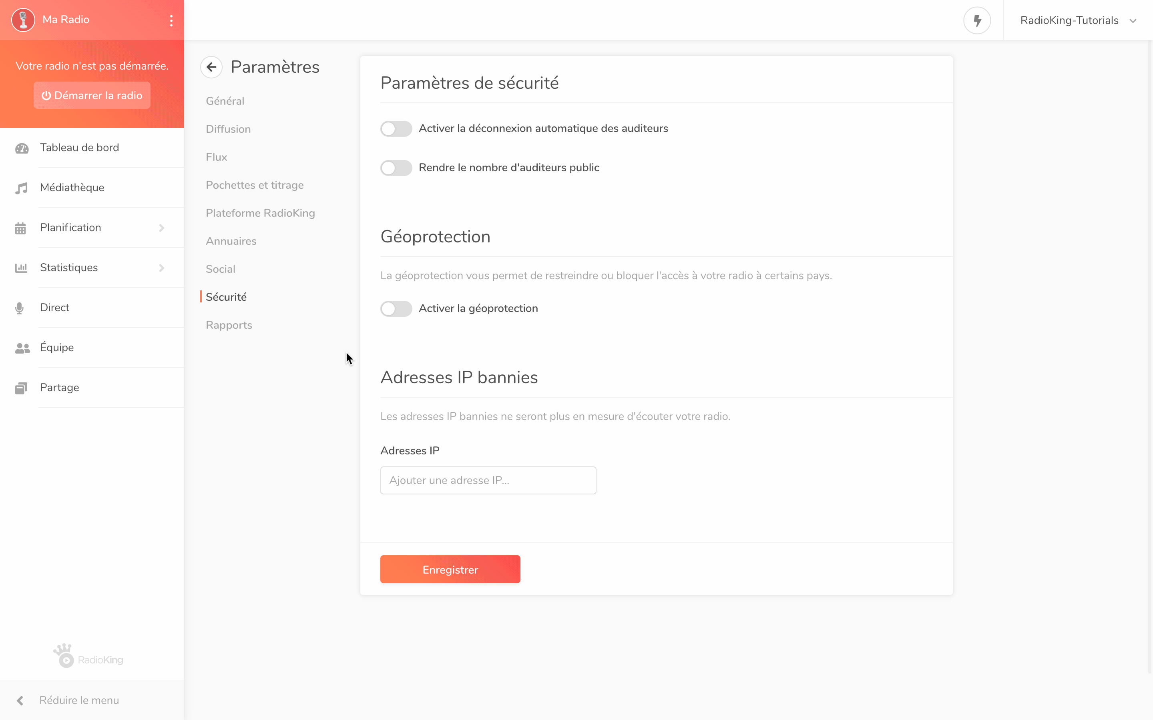This screenshot has height=720, width=1153.
Task: Toggle public listener count switch
Action: tap(396, 168)
